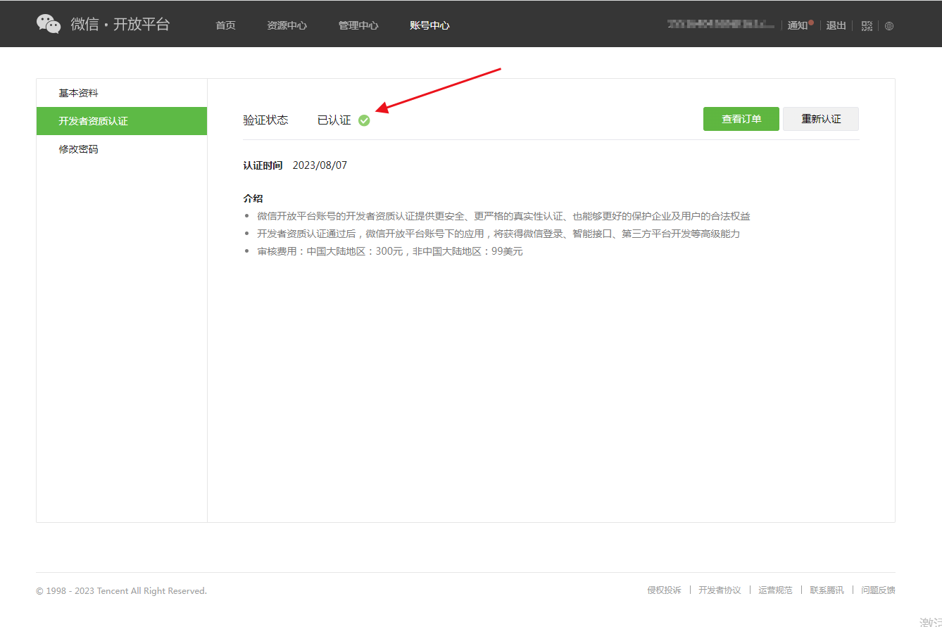
Task: Open 管理中心 in the top navigation
Action: 358,25
